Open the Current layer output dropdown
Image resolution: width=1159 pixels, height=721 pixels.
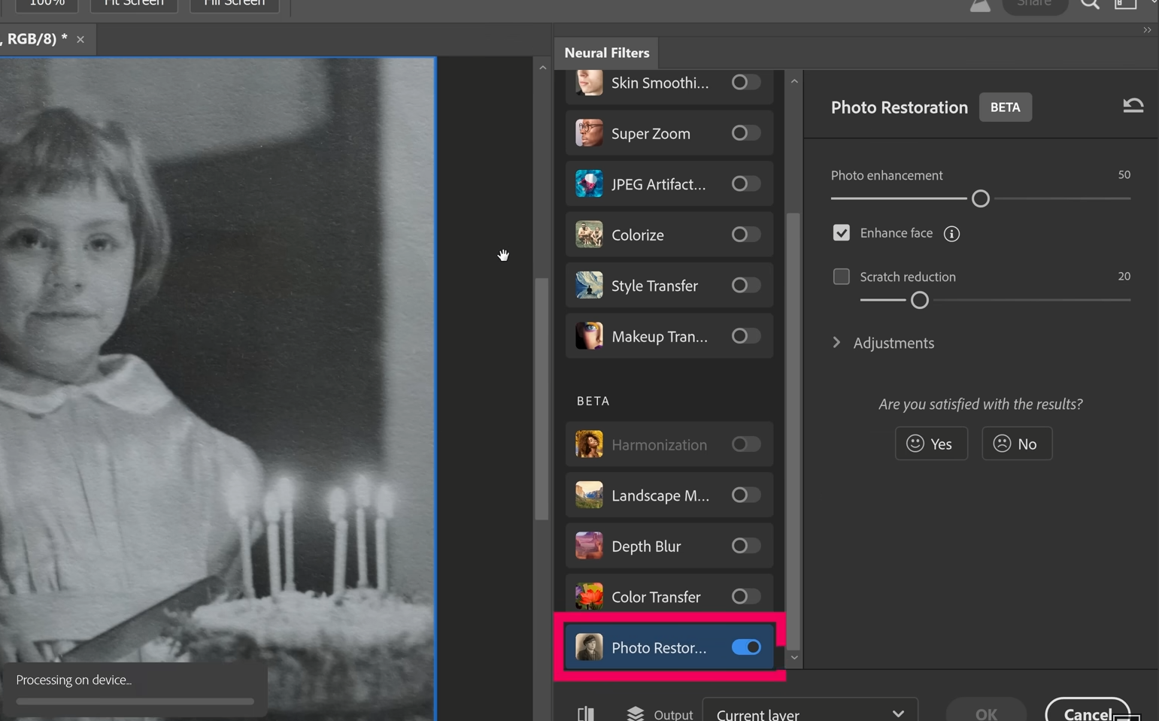pos(809,713)
